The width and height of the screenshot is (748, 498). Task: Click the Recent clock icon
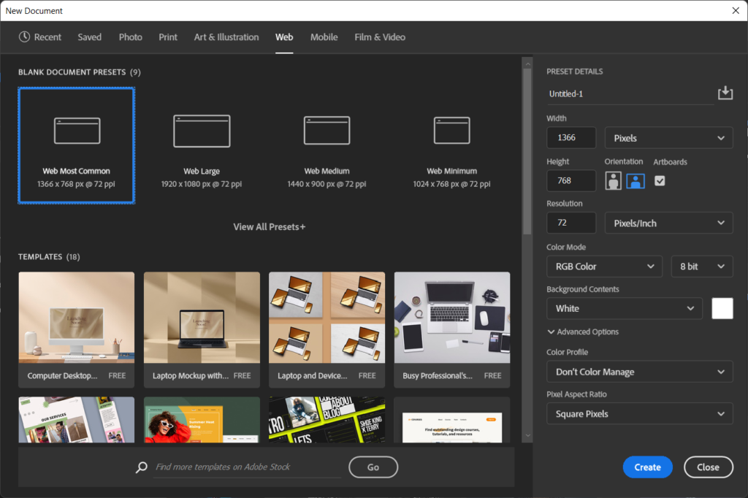tap(25, 37)
